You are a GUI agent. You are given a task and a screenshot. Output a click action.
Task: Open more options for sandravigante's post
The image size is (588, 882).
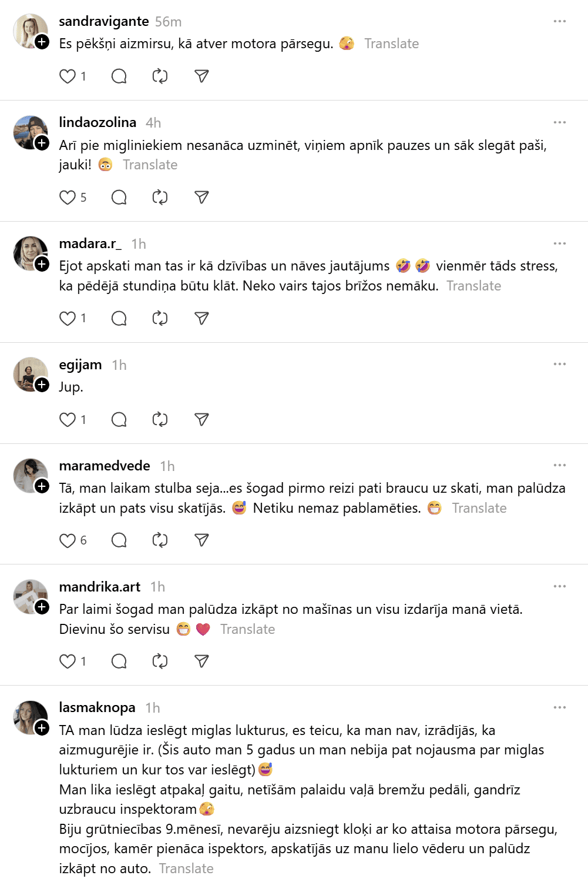coord(559,21)
